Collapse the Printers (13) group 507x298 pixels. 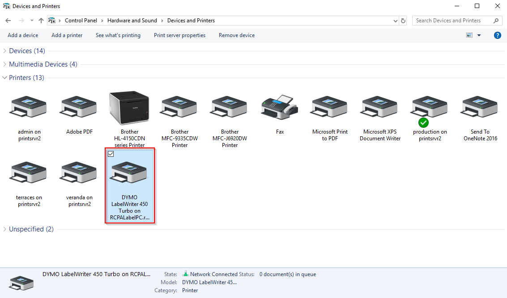coord(4,77)
